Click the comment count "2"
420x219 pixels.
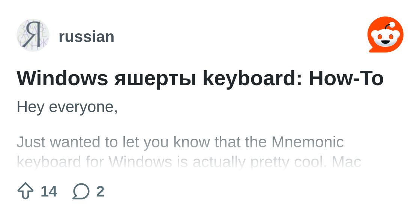(100, 191)
